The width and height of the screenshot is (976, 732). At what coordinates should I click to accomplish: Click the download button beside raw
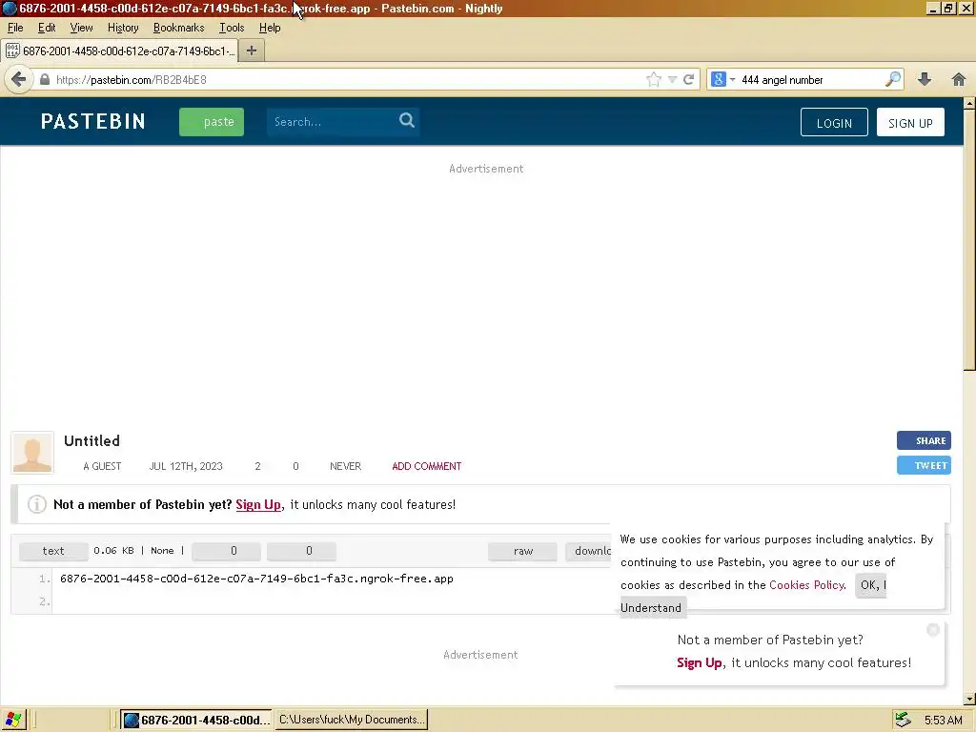(589, 551)
